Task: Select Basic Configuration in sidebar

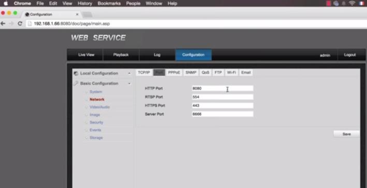Action: (x=99, y=83)
